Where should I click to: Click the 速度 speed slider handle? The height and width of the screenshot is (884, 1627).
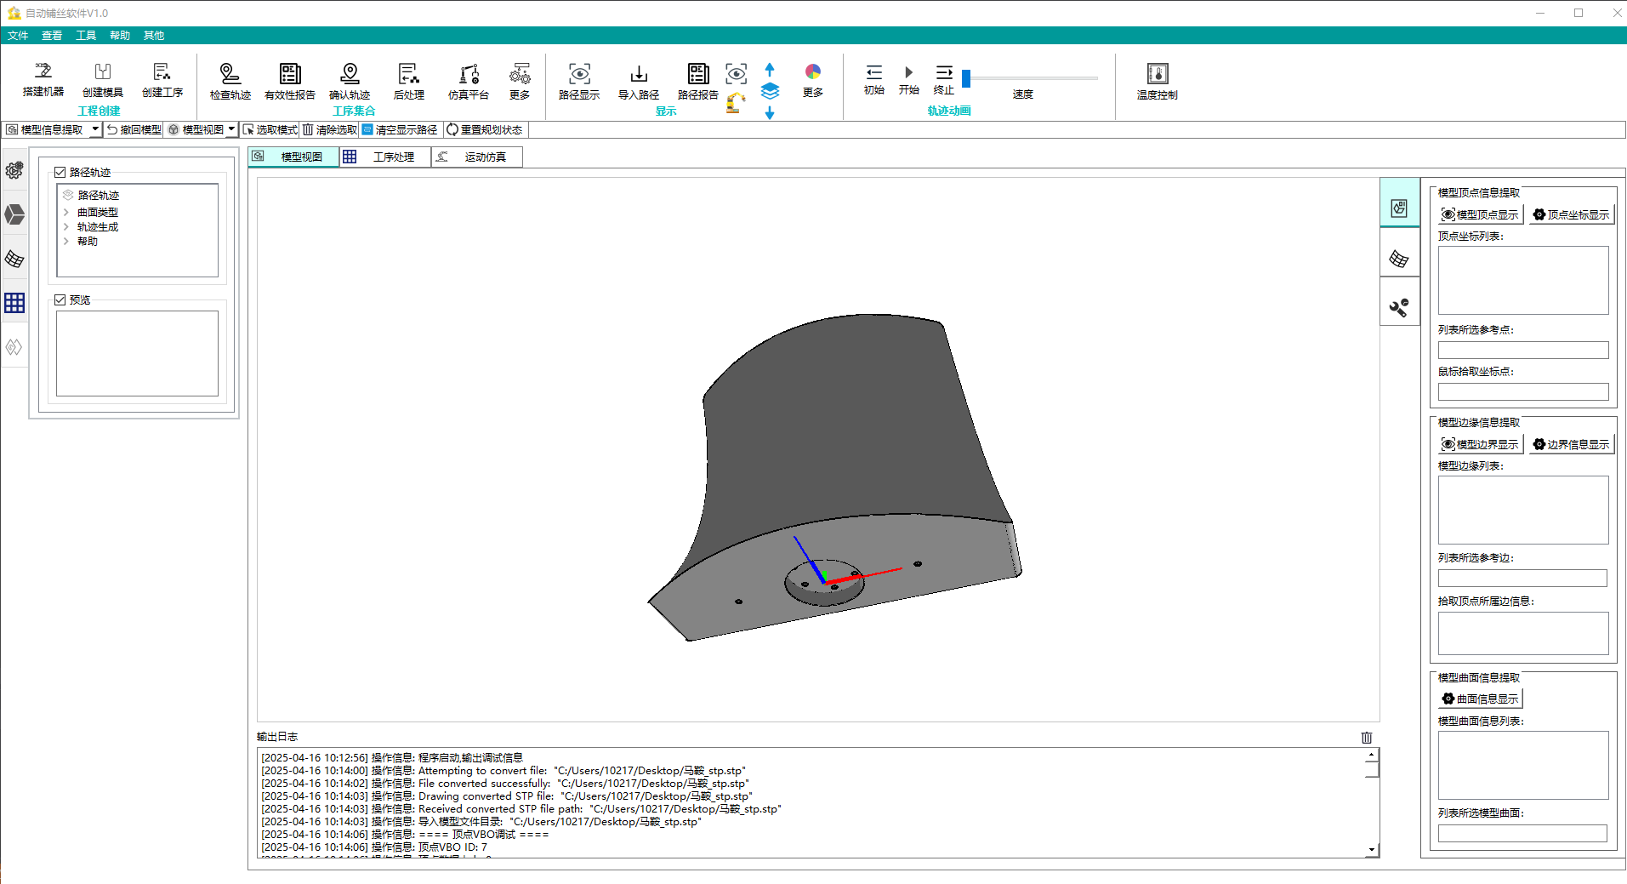[966, 78]
